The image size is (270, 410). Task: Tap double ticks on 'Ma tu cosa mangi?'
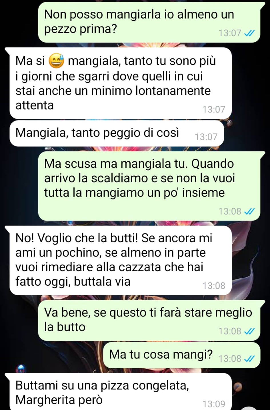pos(249,358)
